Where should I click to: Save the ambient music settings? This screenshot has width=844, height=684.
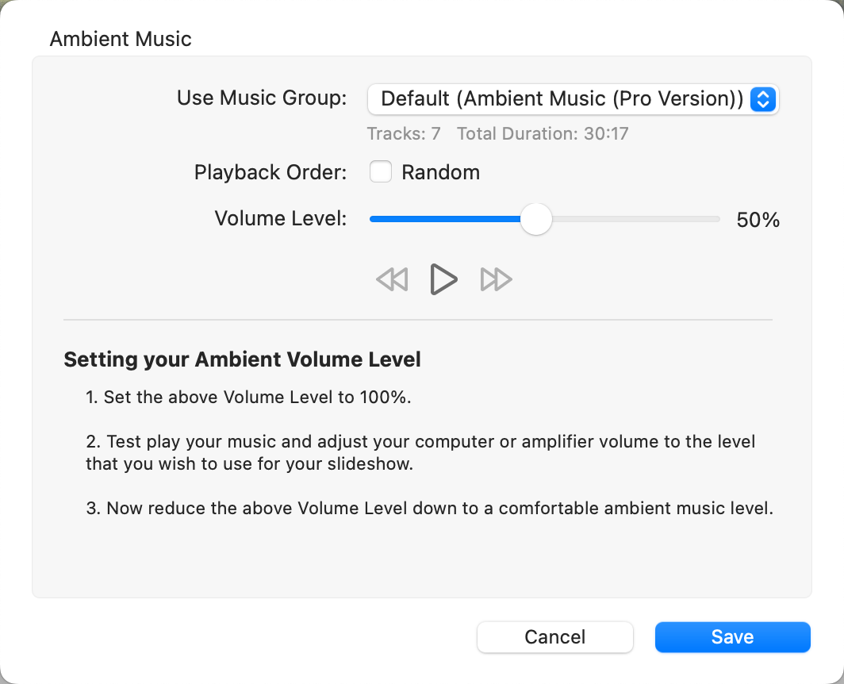pos(732,637)
